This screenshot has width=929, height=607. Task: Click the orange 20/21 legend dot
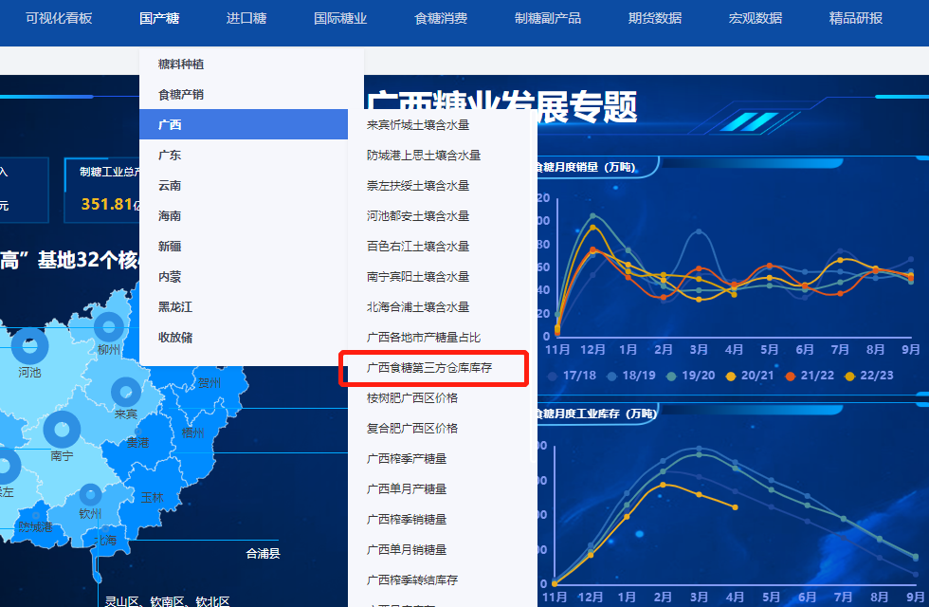click(x=732, y=377)
